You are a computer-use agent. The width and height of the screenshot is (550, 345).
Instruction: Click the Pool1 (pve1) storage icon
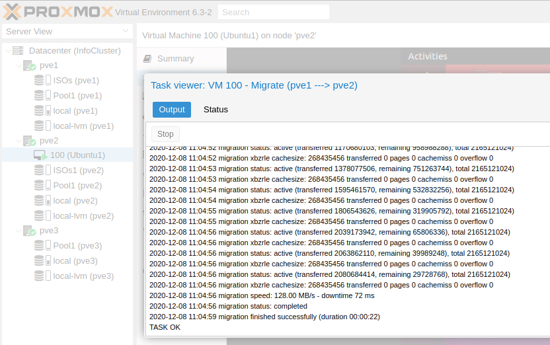(x=42, y=95)
